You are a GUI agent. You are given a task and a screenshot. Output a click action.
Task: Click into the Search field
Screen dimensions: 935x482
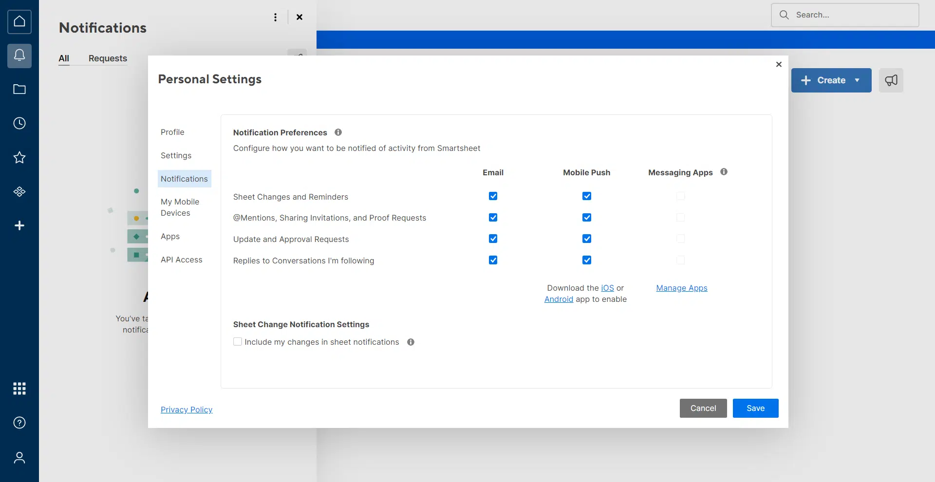pyautogui.click(x=845, y=15)
